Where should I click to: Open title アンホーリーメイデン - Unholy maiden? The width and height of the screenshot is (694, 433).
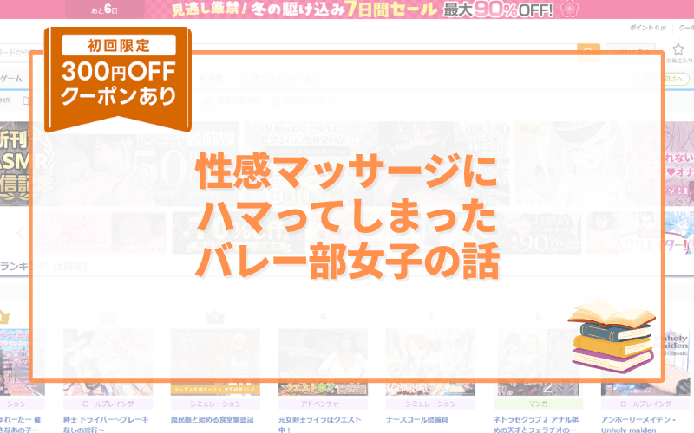[x=638, y=423]
